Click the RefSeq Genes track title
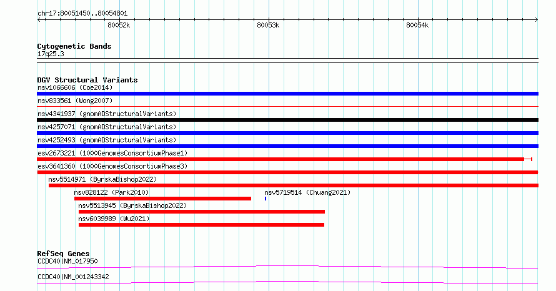The image size is (556, 291). [x=64, y=254]
